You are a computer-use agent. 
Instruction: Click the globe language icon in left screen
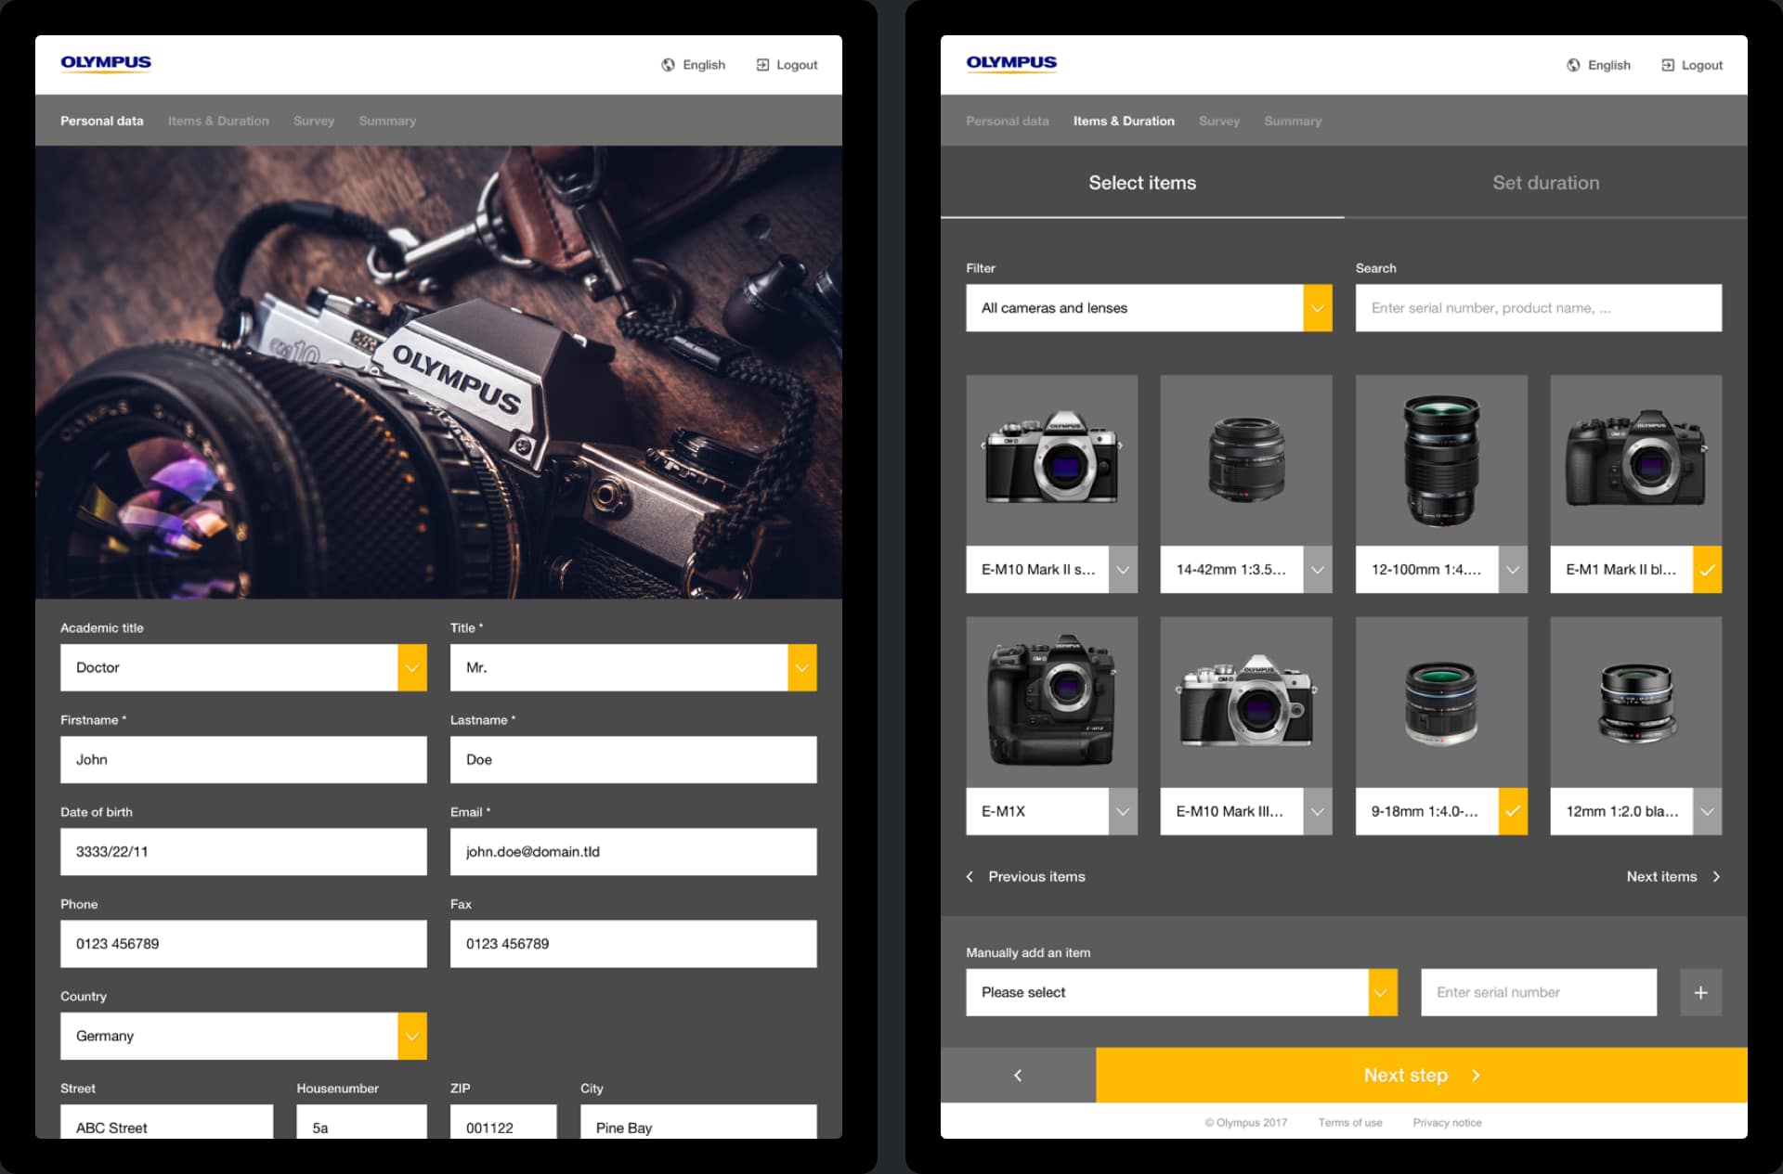click(668, 65)
